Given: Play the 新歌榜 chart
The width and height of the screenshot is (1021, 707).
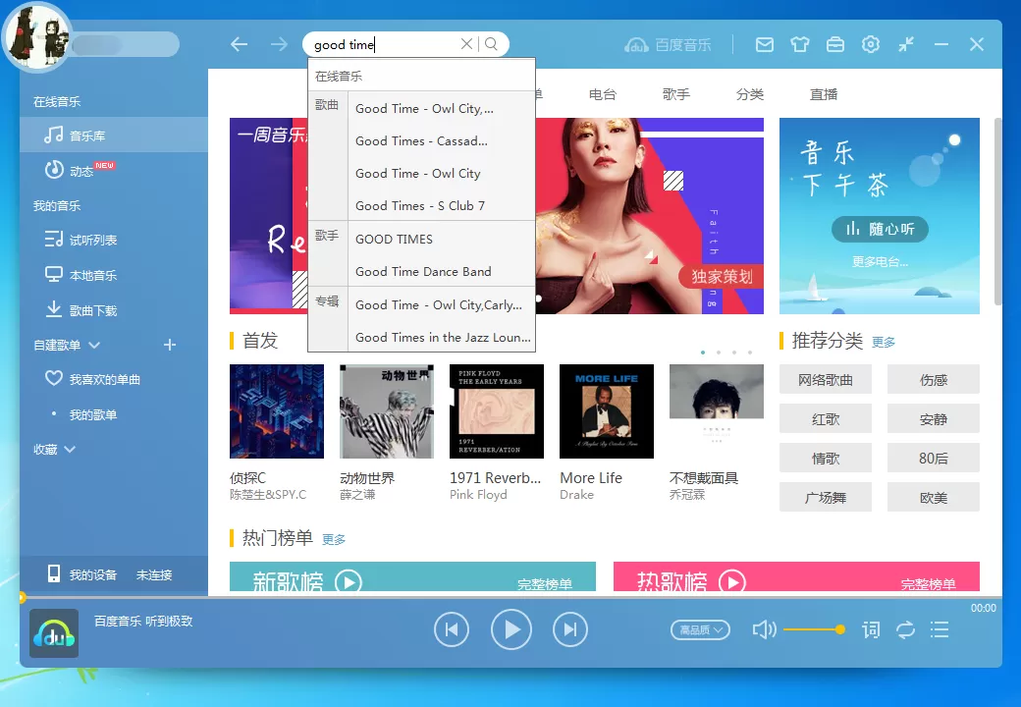Looking at the screenshot, I should tap(349, 581).
